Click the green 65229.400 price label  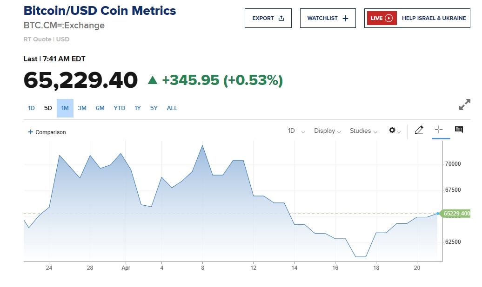click(x=456, y=214)
